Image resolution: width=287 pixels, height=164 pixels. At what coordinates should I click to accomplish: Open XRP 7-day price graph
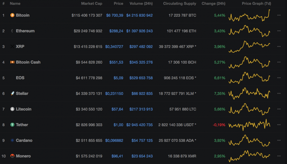(249, 47)
